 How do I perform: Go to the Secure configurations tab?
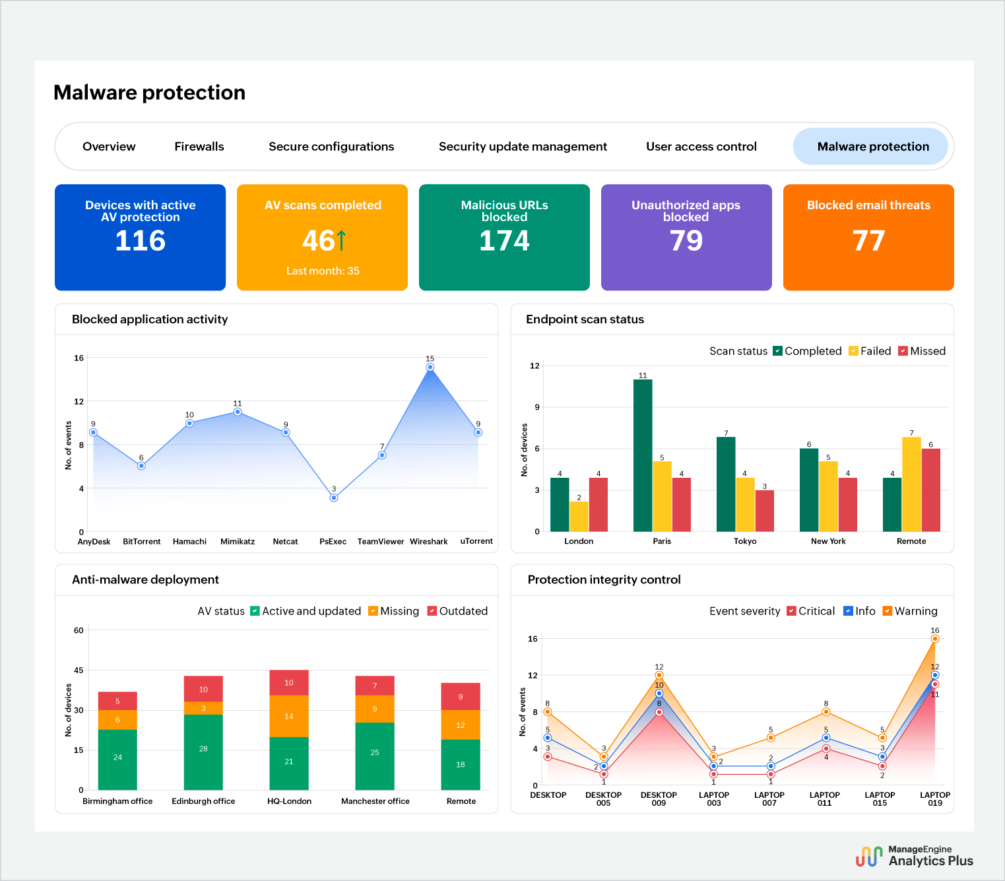coord(331,147)
